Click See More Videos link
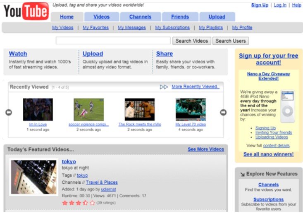This screenshot has height=213, width=303. 206,149
